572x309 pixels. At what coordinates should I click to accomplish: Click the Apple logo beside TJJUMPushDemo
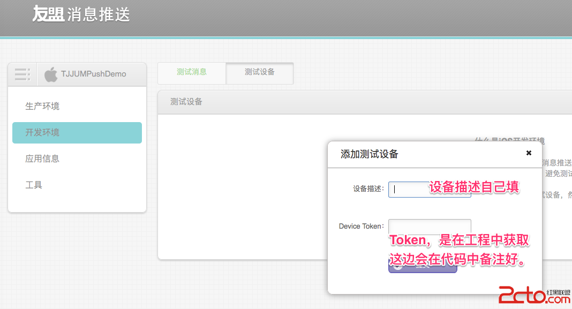tap(51, 74)
